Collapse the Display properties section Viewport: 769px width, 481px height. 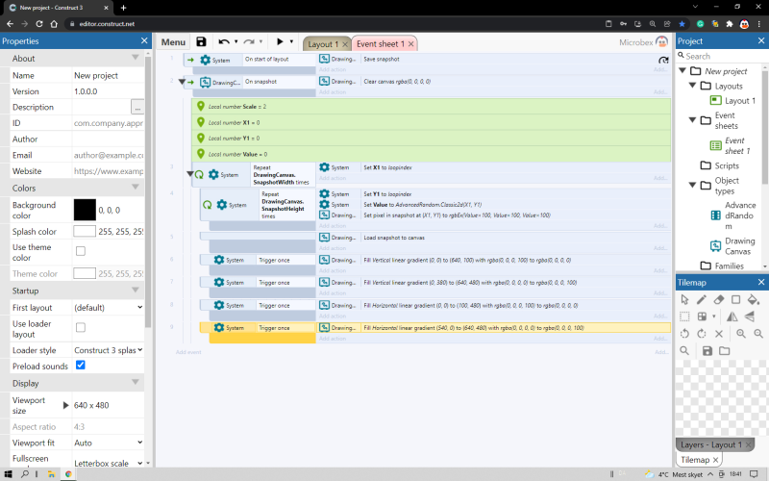pyautogui.click(x=136, y=382)
